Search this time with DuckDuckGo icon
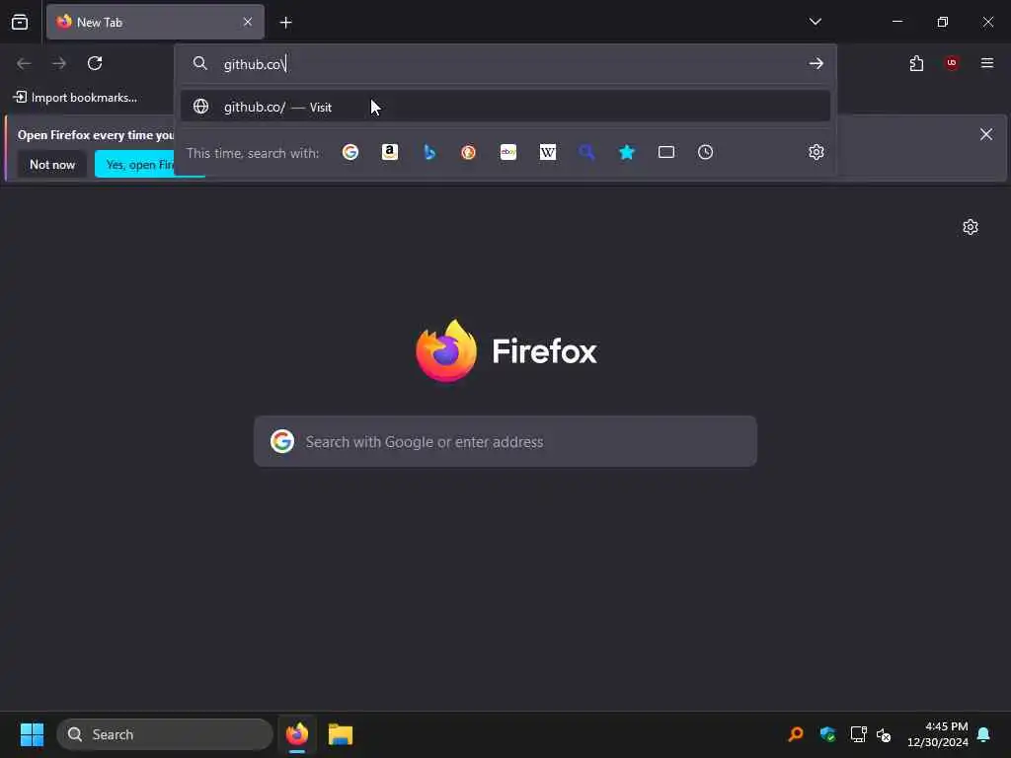 pos(469,152)
